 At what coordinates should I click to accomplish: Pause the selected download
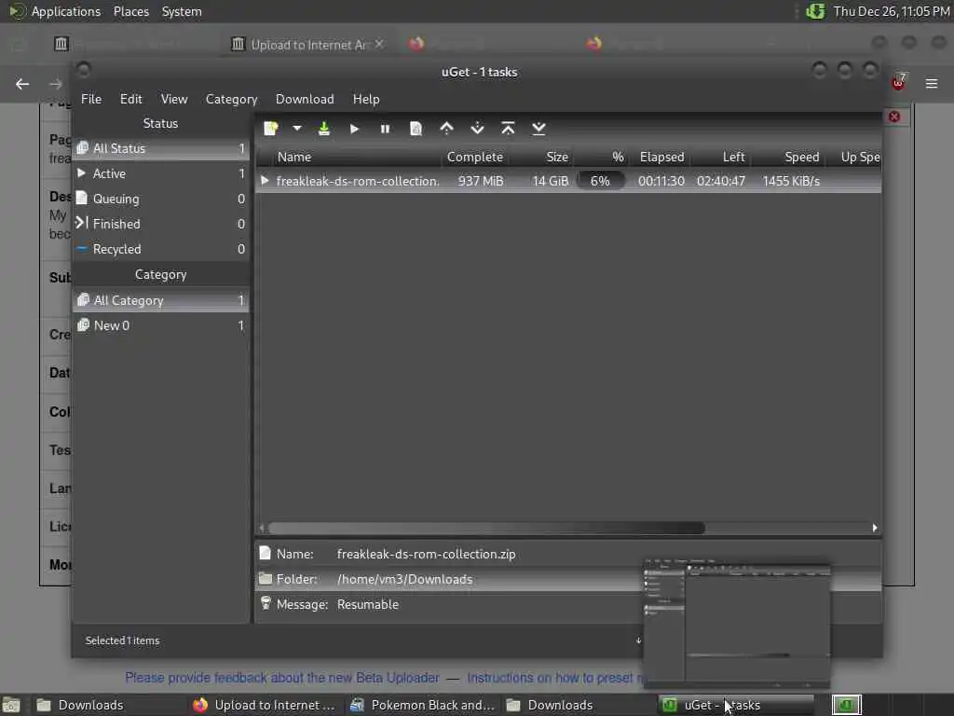coord(385,129)
